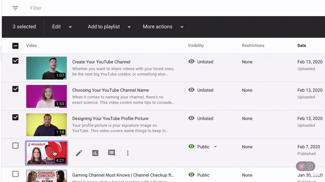This screenshot has height=182, width=325.
Task: Click the pen annotation icon in overlay
Action: (310, 166)
